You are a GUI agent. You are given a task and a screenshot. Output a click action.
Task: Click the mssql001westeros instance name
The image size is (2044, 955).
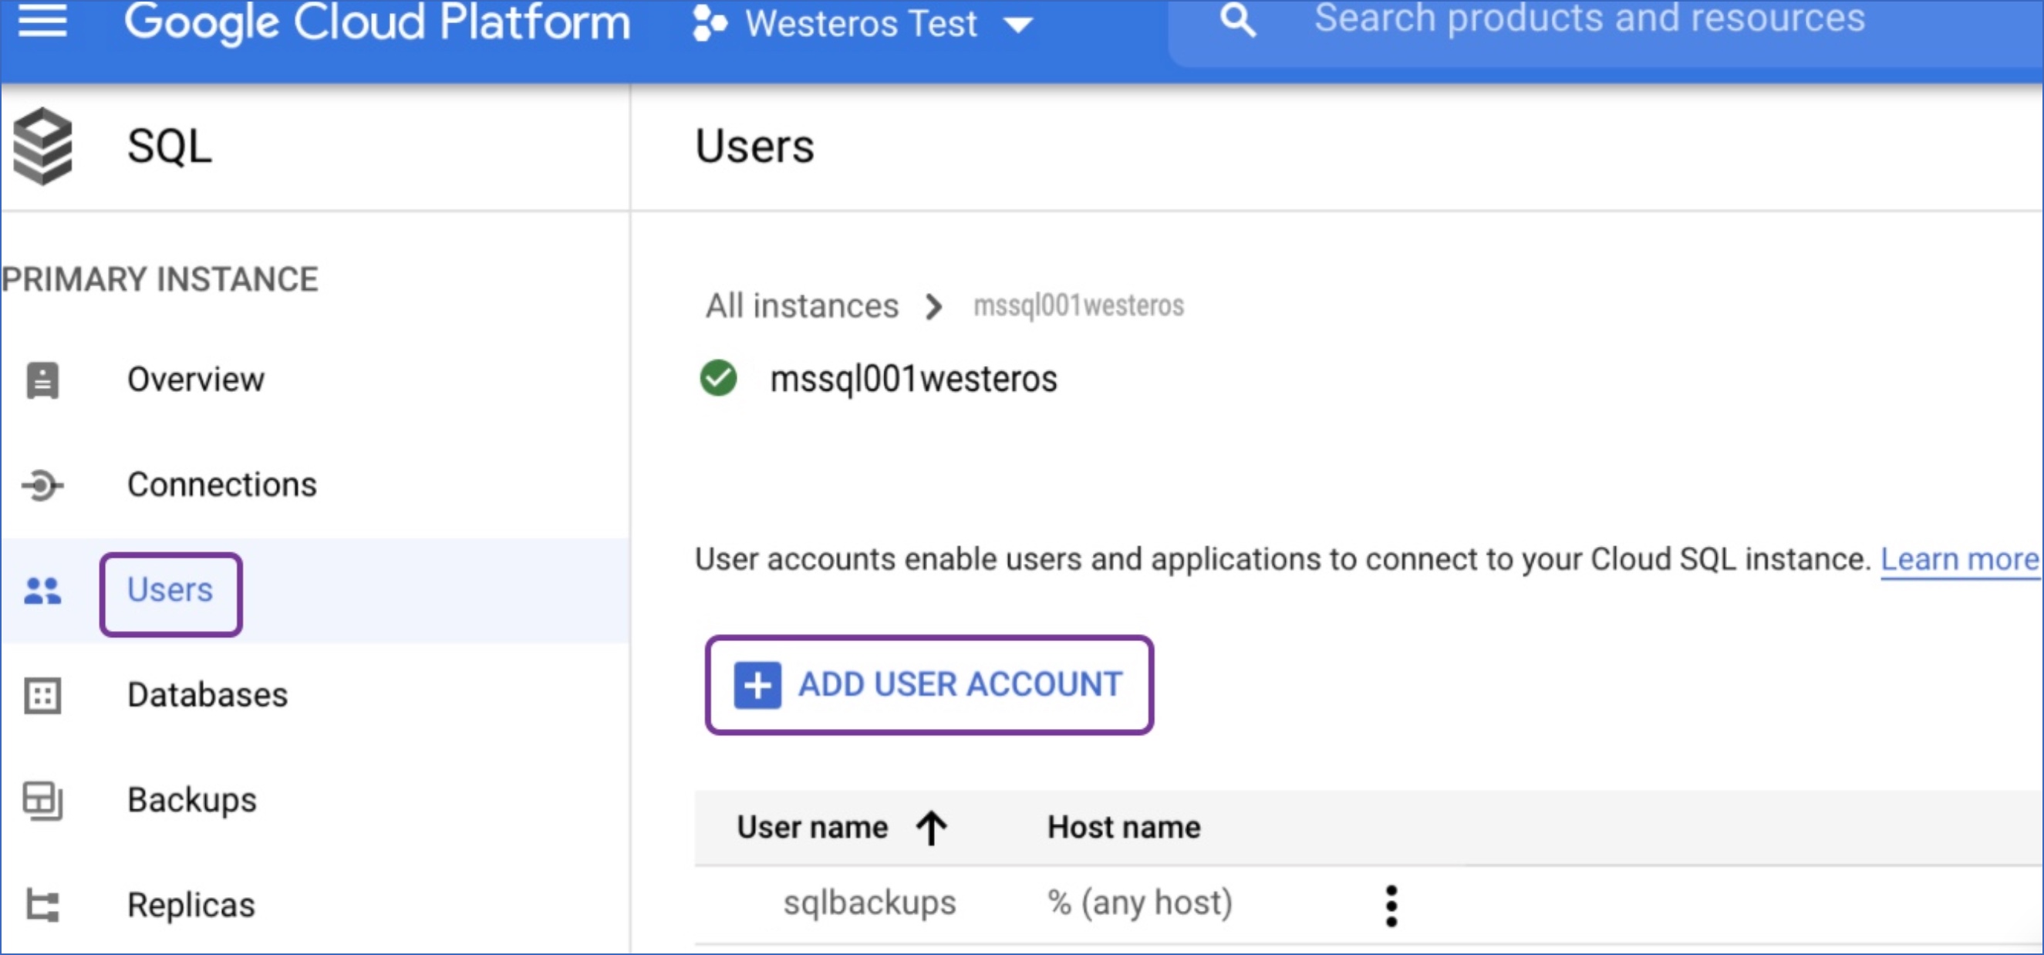913,379
